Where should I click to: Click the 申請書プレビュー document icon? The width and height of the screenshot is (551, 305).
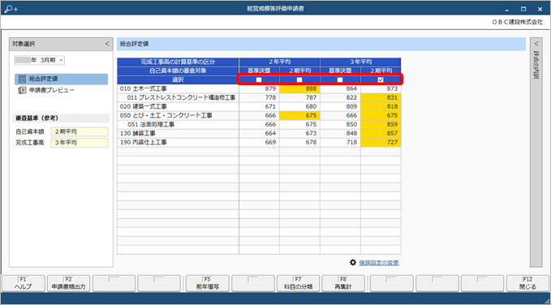tap(22, 90)
